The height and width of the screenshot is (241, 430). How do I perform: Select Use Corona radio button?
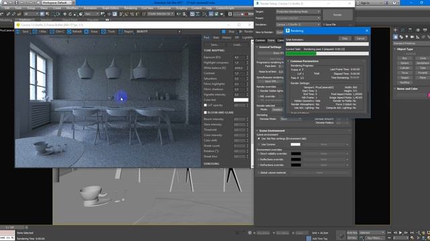tap(259, 145)
